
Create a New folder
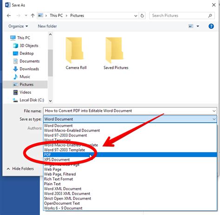(47, 26)
